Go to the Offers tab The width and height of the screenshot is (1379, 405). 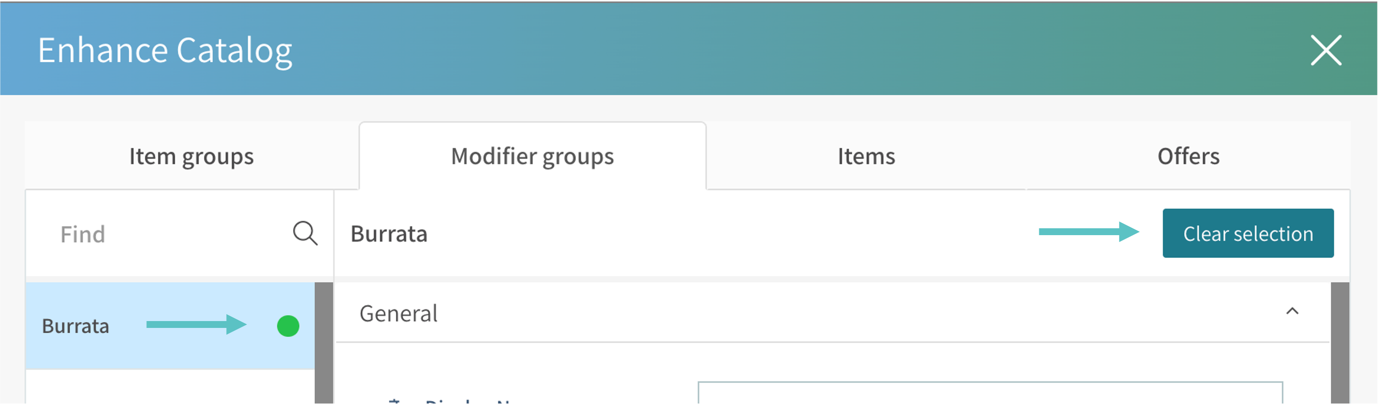click(1189, 156)
